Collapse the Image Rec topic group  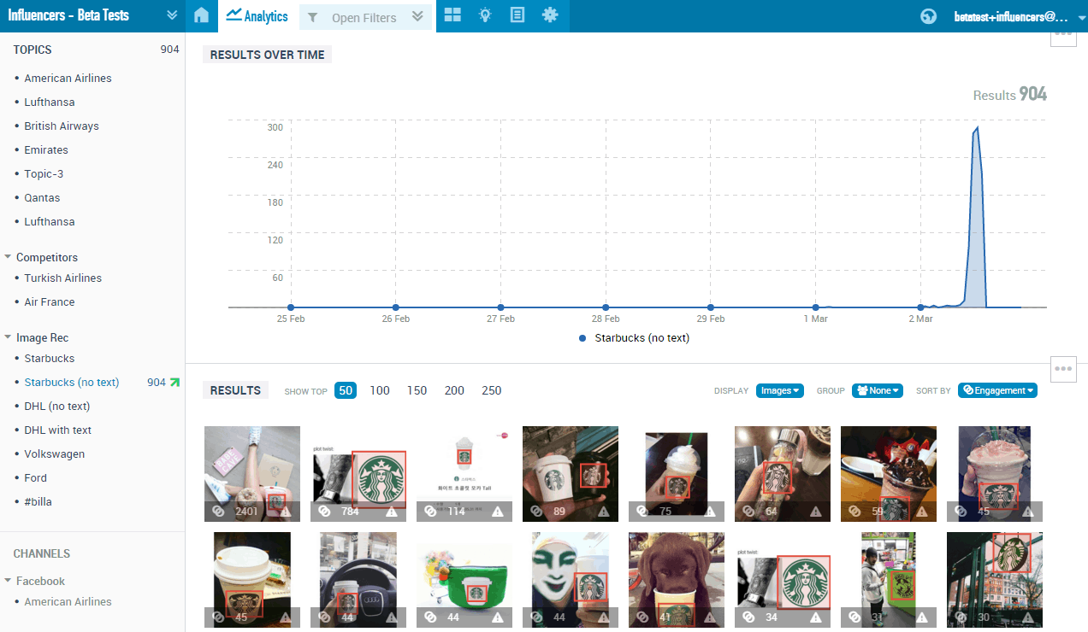point(9,337)
